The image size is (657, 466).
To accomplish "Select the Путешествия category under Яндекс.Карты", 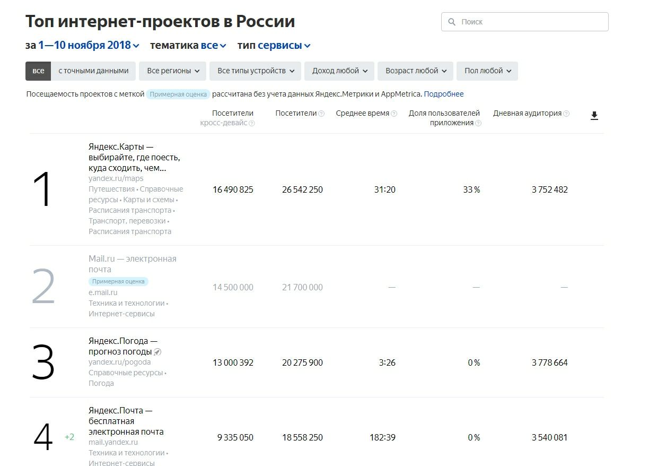I will click(x=111, y=189).
